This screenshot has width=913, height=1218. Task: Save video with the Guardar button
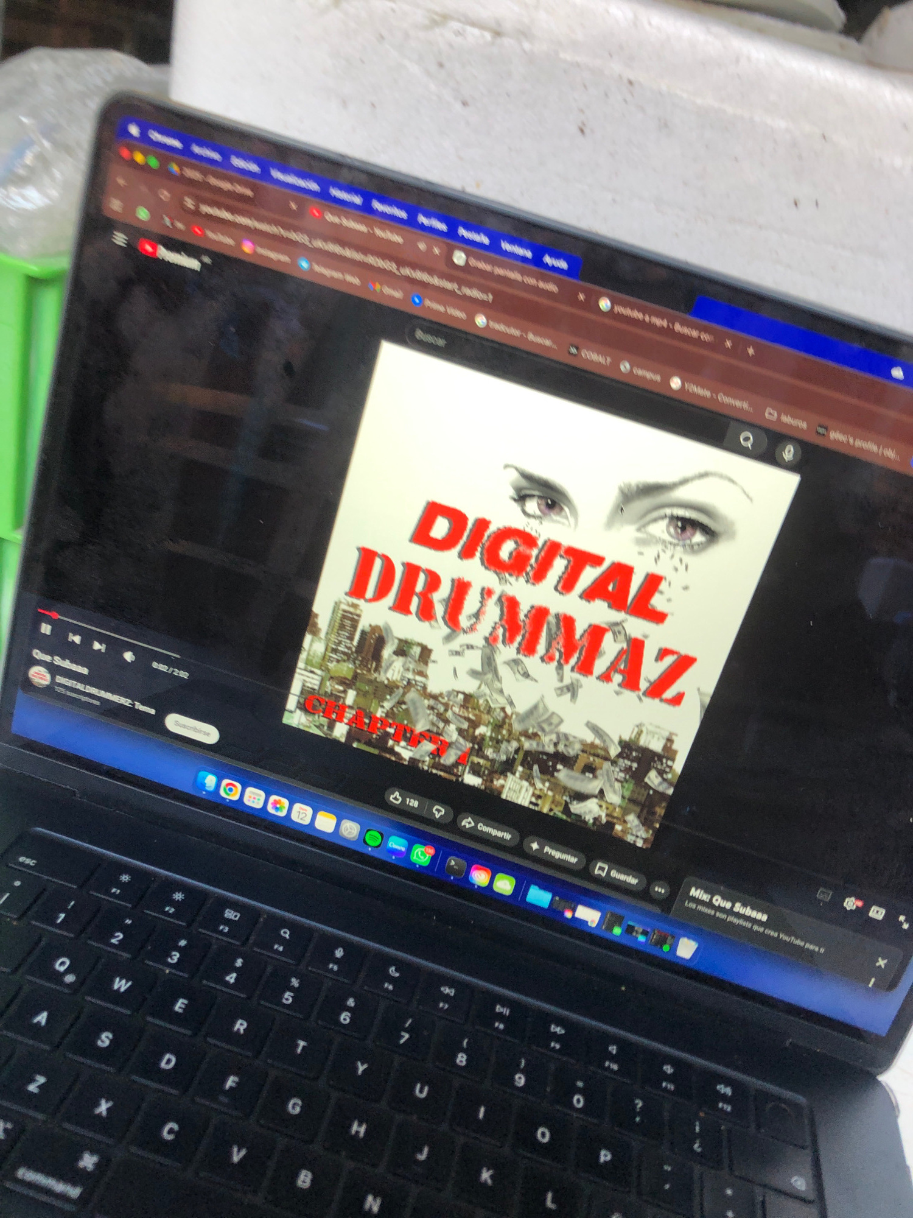click(x=617, y=875)
